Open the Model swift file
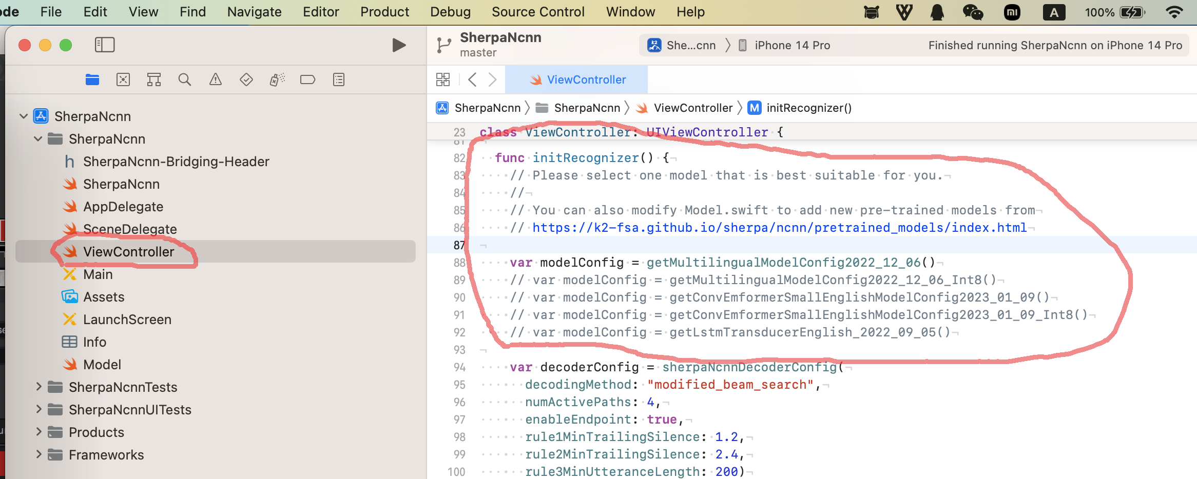 (x=102, y=365)
